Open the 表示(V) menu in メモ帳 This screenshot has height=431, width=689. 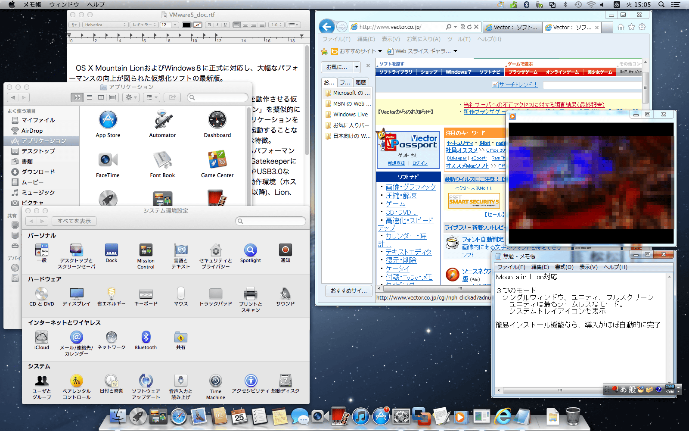(x=588, y=267)
